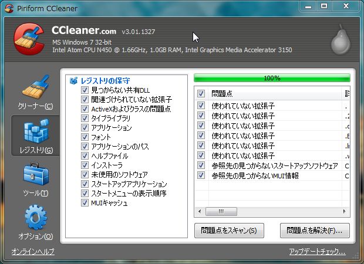Toggle アプリケーションのパス checkbox
The image size is (364, 264).
[x=85, y=146]
